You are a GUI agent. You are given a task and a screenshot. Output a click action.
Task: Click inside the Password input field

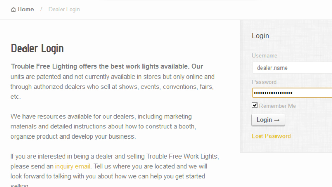pos(293,93)
